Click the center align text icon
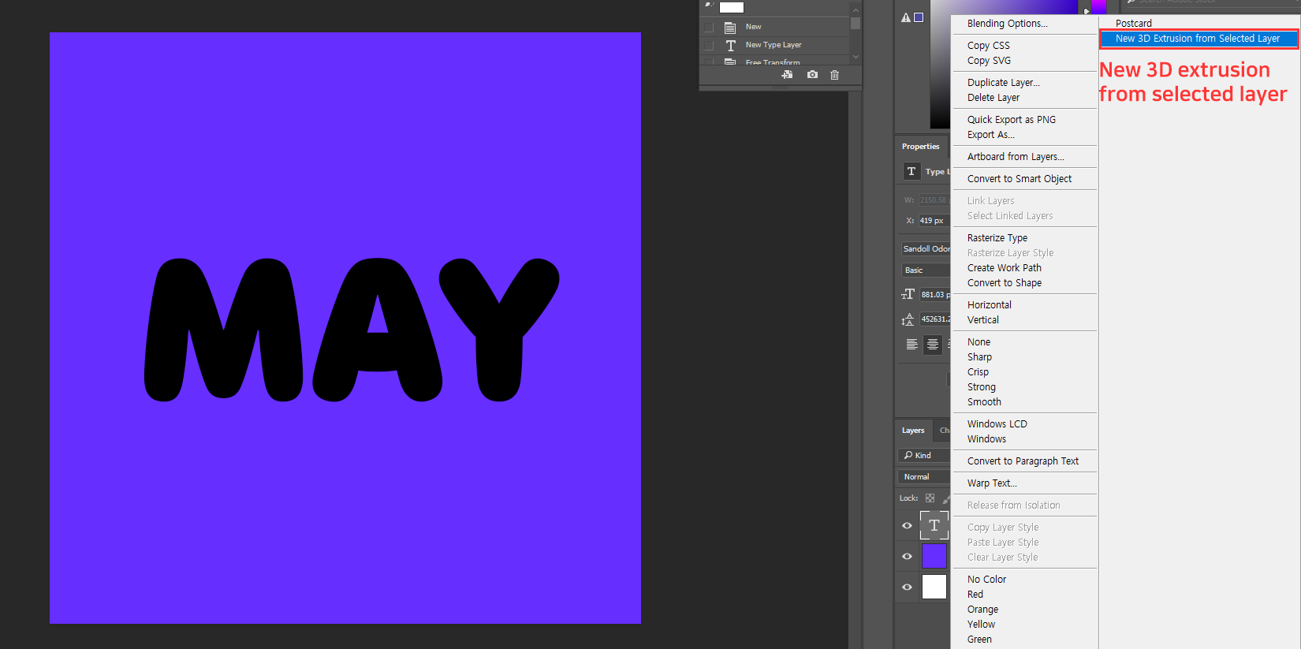Viewport: 1301px width, 649px height. 933,345
